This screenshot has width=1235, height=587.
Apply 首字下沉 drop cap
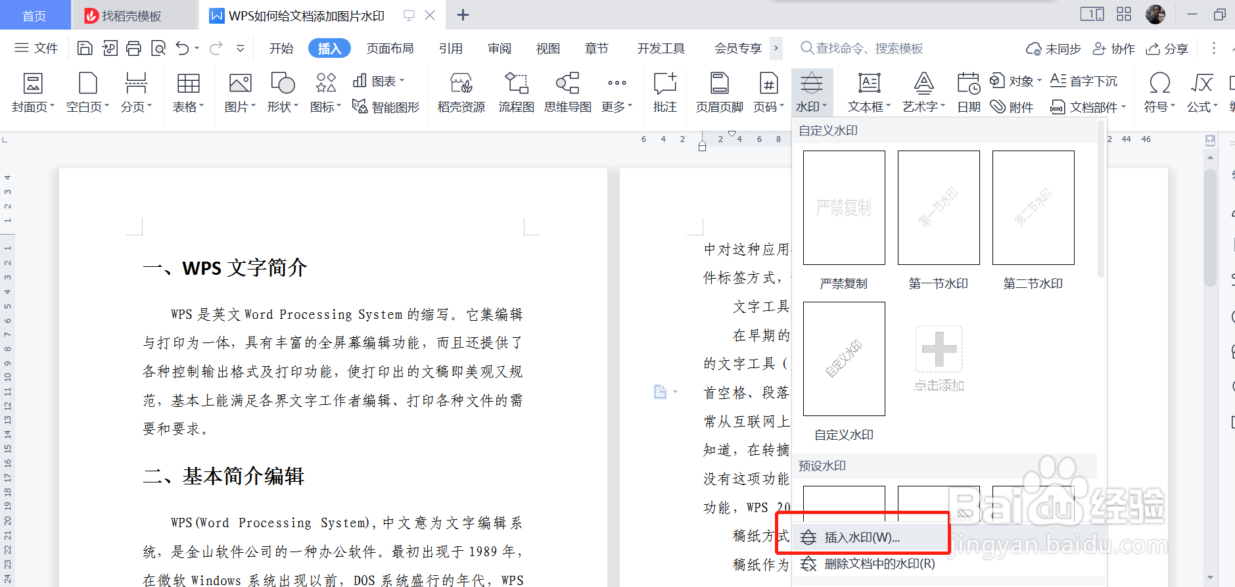(1084, 81)
